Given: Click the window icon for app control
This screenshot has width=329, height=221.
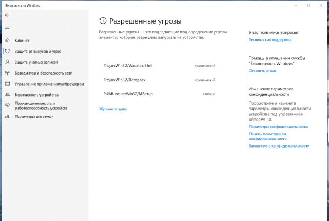Looking at the screenshot, I should pos(8,83).
